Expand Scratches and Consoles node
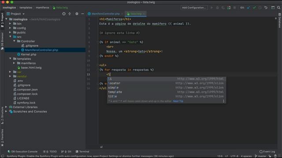The width and height of the screenshot is (282, 158). (6, 111)
